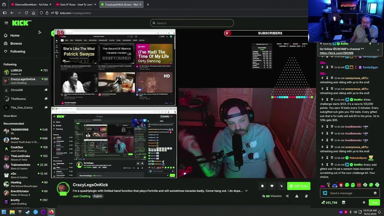
Task: Open recommended channel Heeling
Action: pos(25,184)
